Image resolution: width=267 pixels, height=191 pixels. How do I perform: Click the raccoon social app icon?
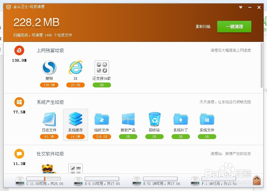(x=49, y=169)
